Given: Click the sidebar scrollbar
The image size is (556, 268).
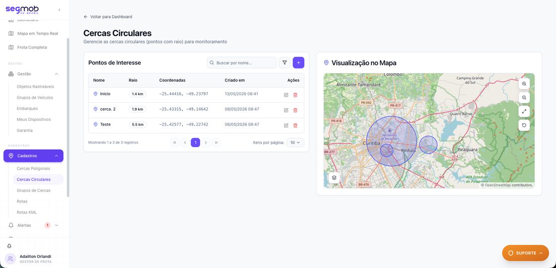Looking at the screenshot, I should click(68, 117).
